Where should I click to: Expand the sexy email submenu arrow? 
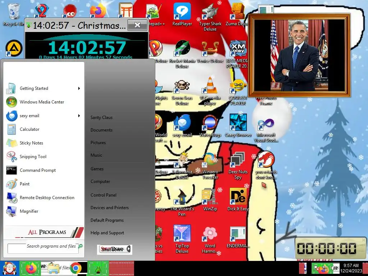pos(79,116)
